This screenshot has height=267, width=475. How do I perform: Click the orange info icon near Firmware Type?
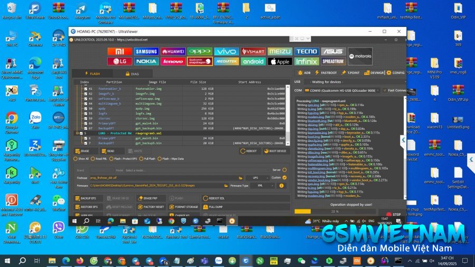[281, 186]
